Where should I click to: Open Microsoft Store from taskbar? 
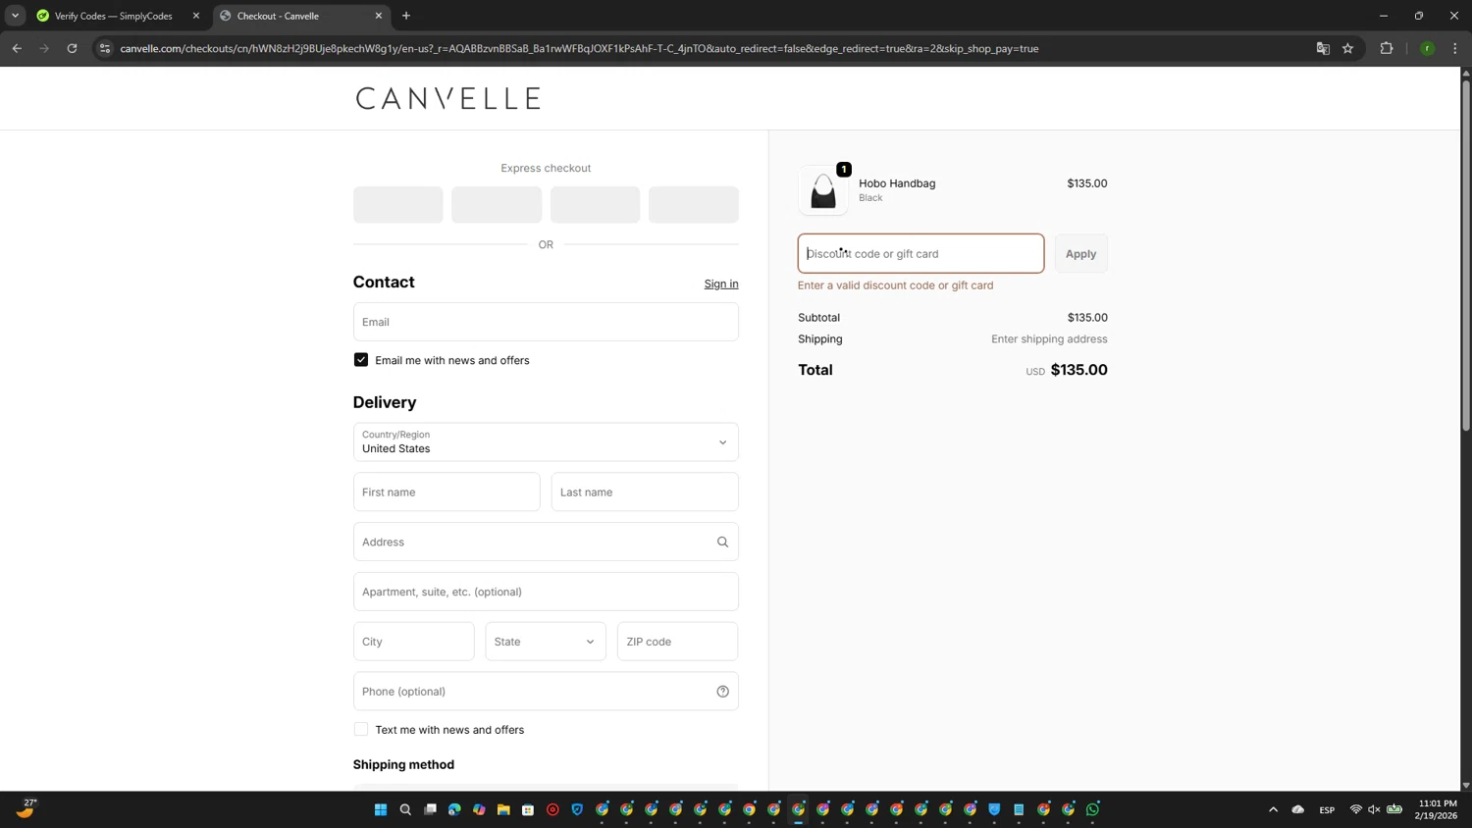pyautogui.click(x=528, y=809)
